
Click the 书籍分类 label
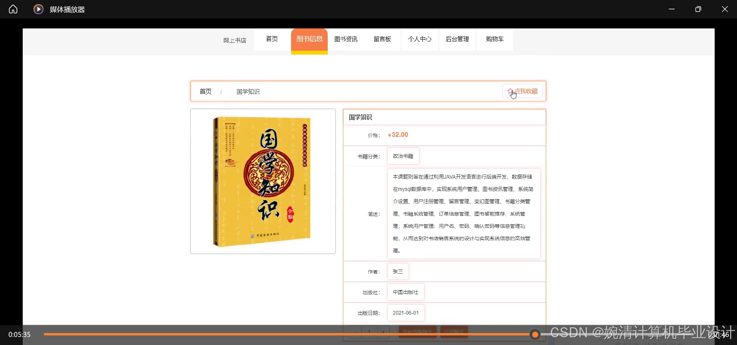[369, 156]
